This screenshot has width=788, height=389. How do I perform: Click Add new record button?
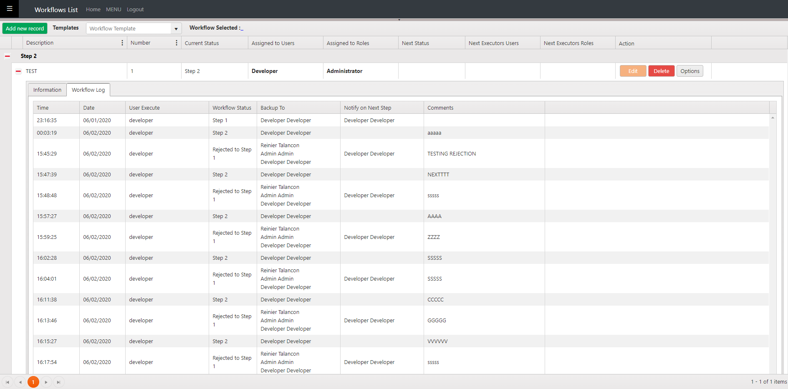[25, 28]
